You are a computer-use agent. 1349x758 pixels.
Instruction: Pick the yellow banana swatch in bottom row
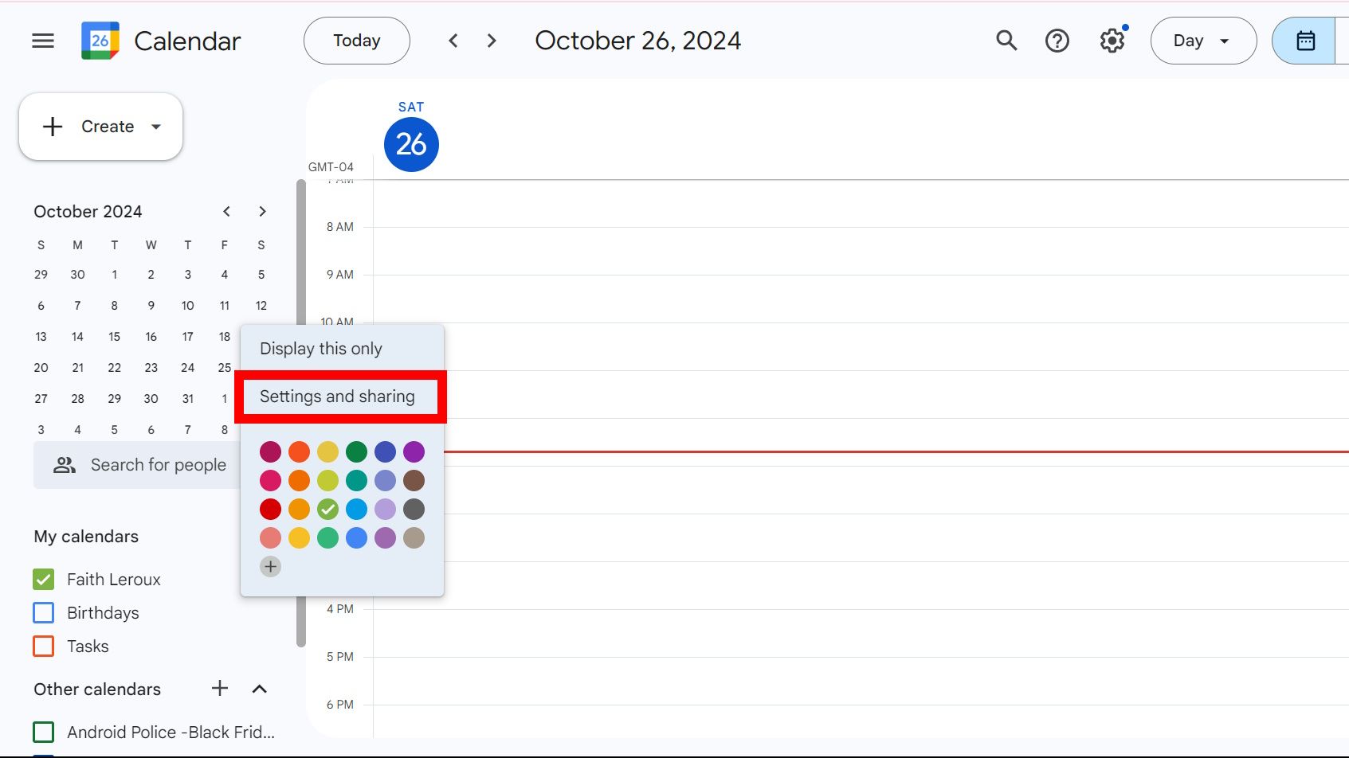pyautogui.click(x=299, y=537)
